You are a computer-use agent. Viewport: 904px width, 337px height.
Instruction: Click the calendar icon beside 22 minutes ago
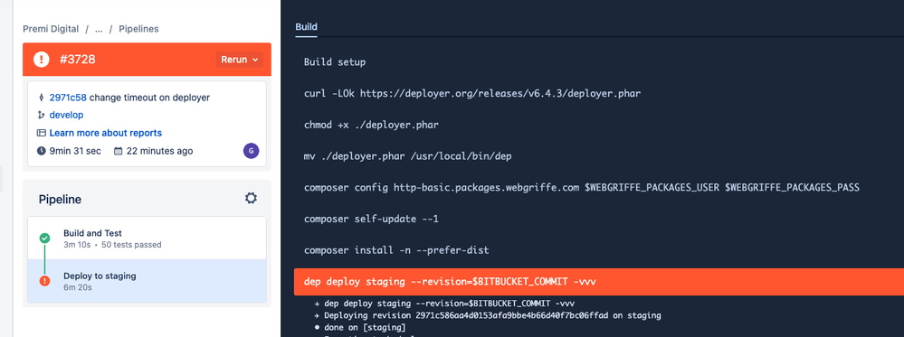click(x=119, y=151)
